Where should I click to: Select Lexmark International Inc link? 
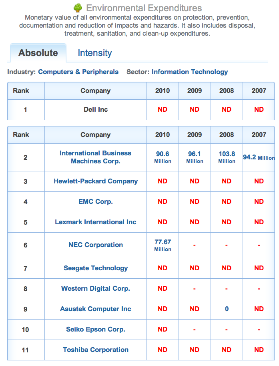tap(96, 222)
